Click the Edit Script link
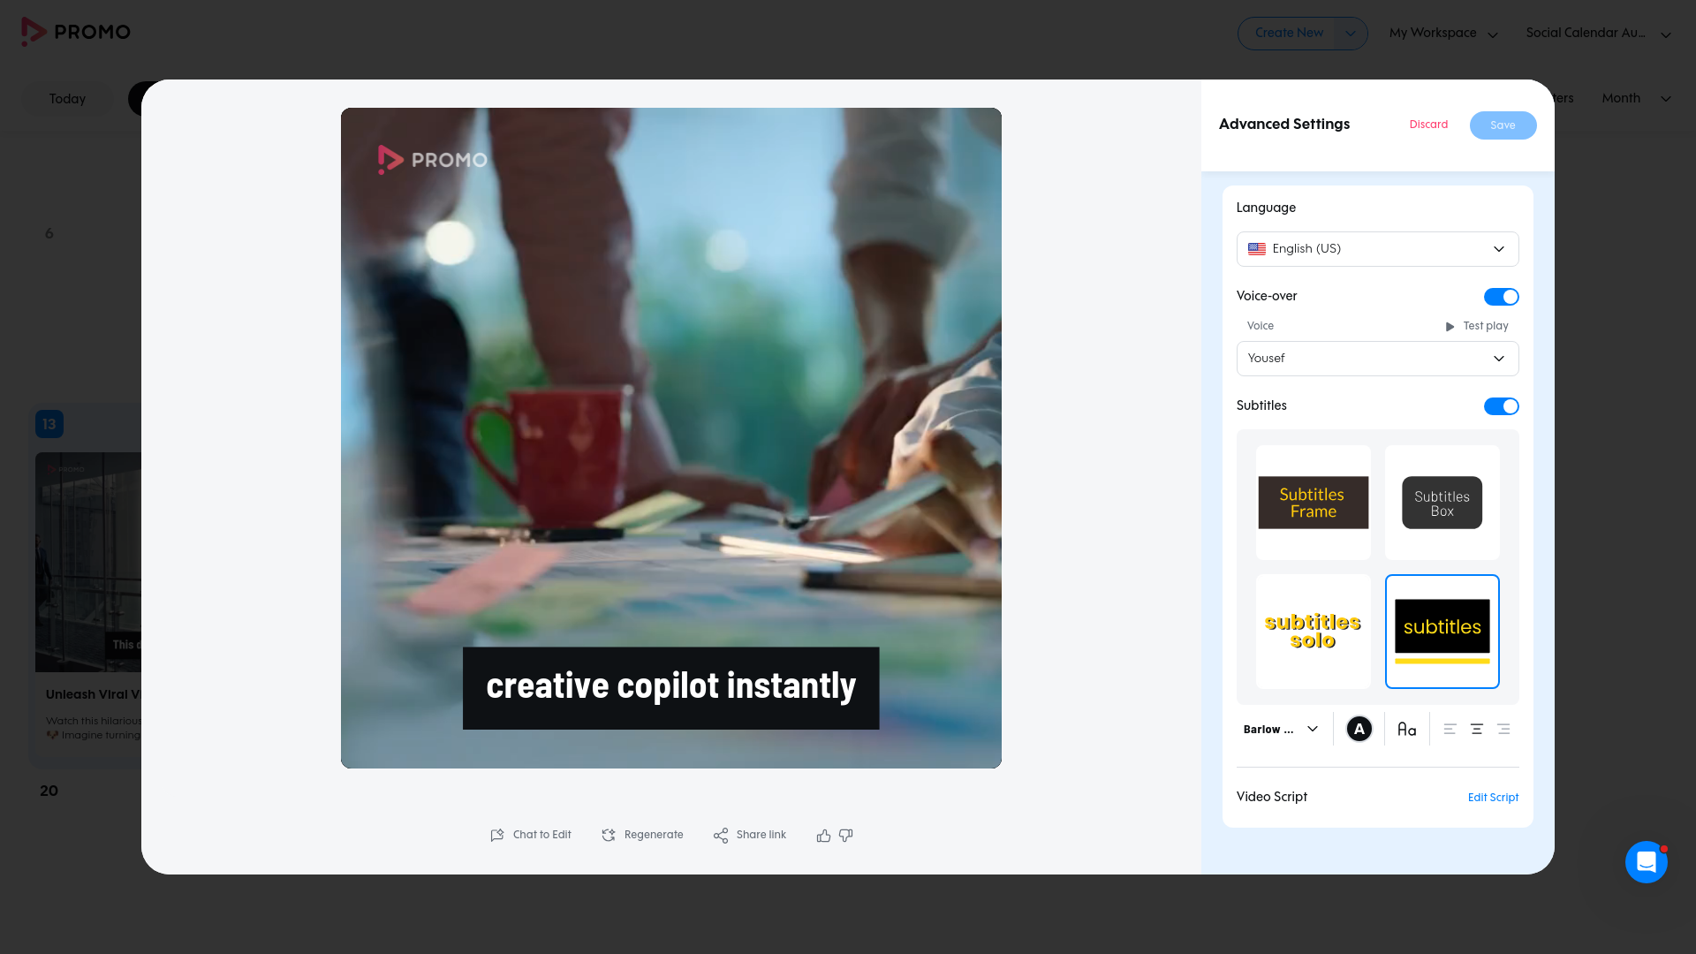The width and height of the screenshot is (1696, 954). pos(1493,798)
